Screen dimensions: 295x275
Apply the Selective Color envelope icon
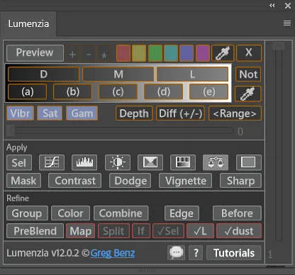(150, 162)
